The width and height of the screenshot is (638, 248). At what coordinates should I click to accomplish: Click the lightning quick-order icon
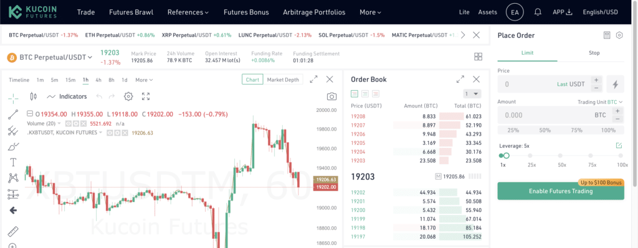point(615,85)
